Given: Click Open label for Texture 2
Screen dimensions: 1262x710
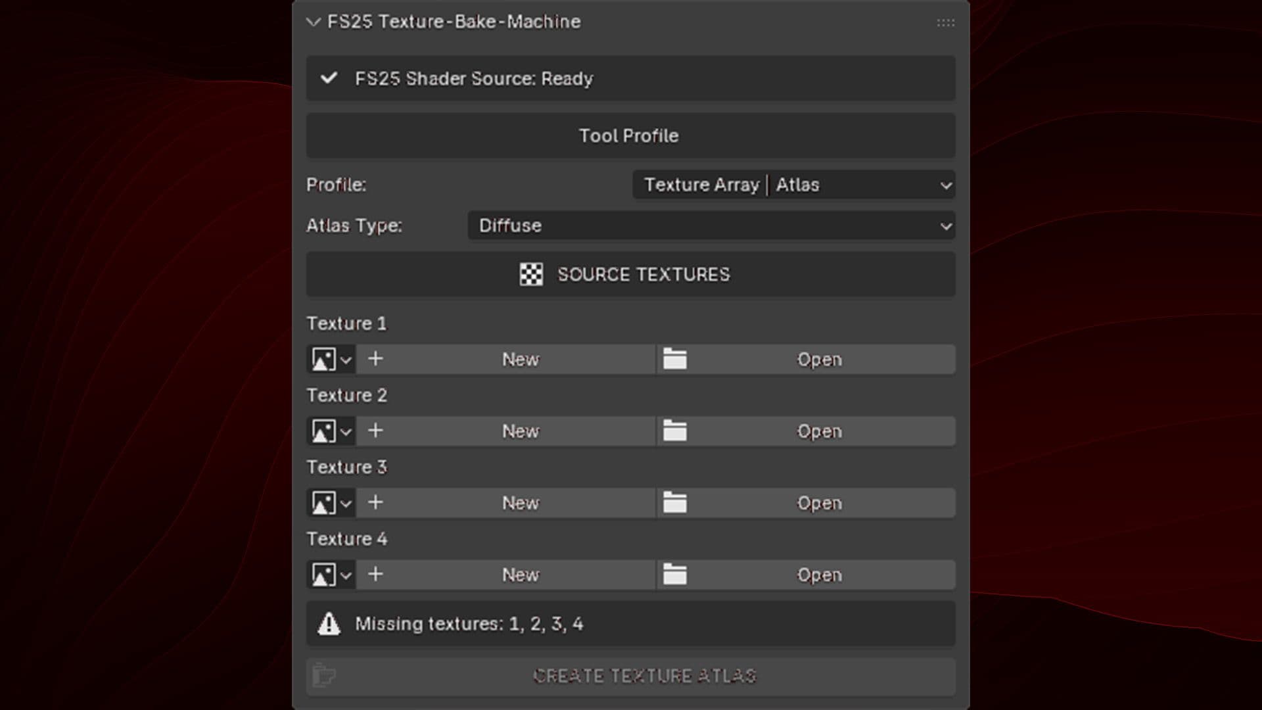Looking at the screenshot, I should (x=819, y=431).
